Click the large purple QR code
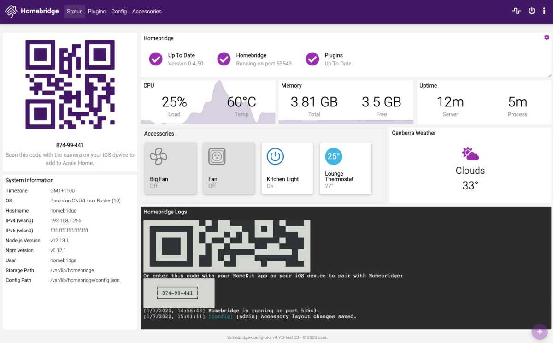 (x=70, y=84)
